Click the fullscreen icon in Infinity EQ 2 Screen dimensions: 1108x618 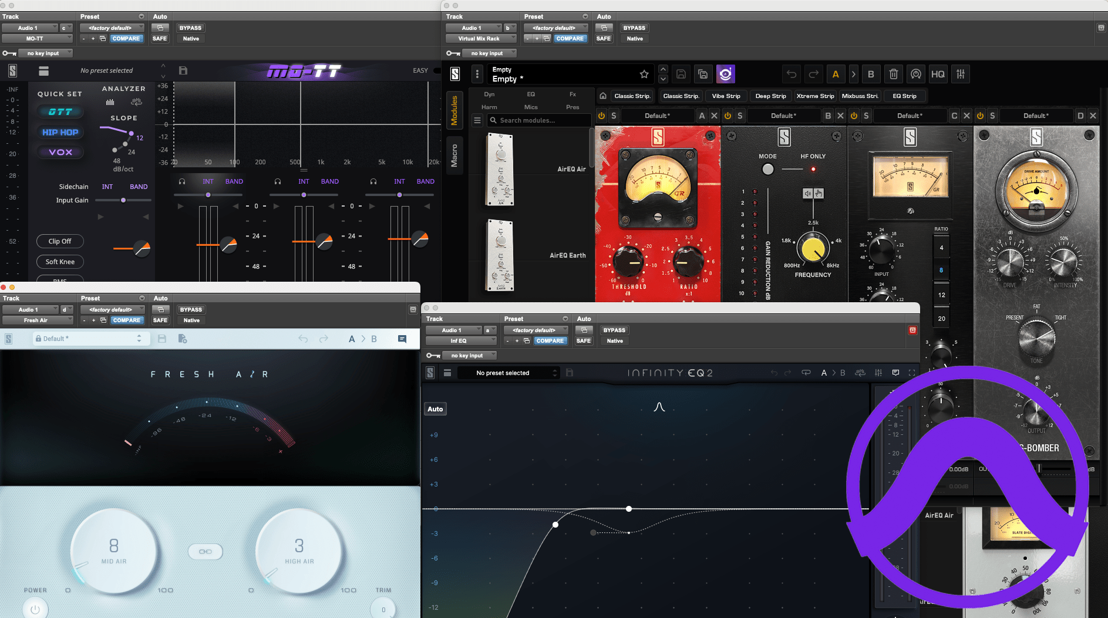(912, 373)
